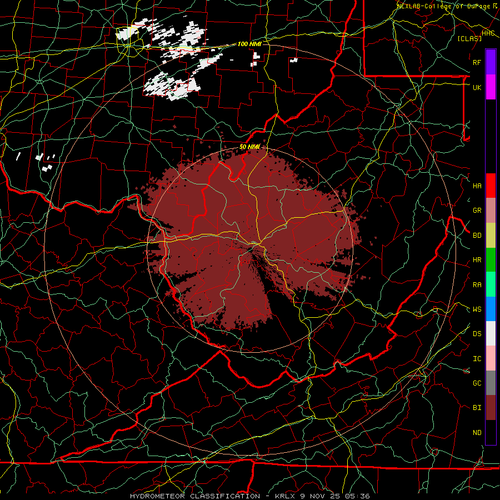The image size is (500, 500).
Task: Click the blue WS legend swatch
Action: (491, 309)
